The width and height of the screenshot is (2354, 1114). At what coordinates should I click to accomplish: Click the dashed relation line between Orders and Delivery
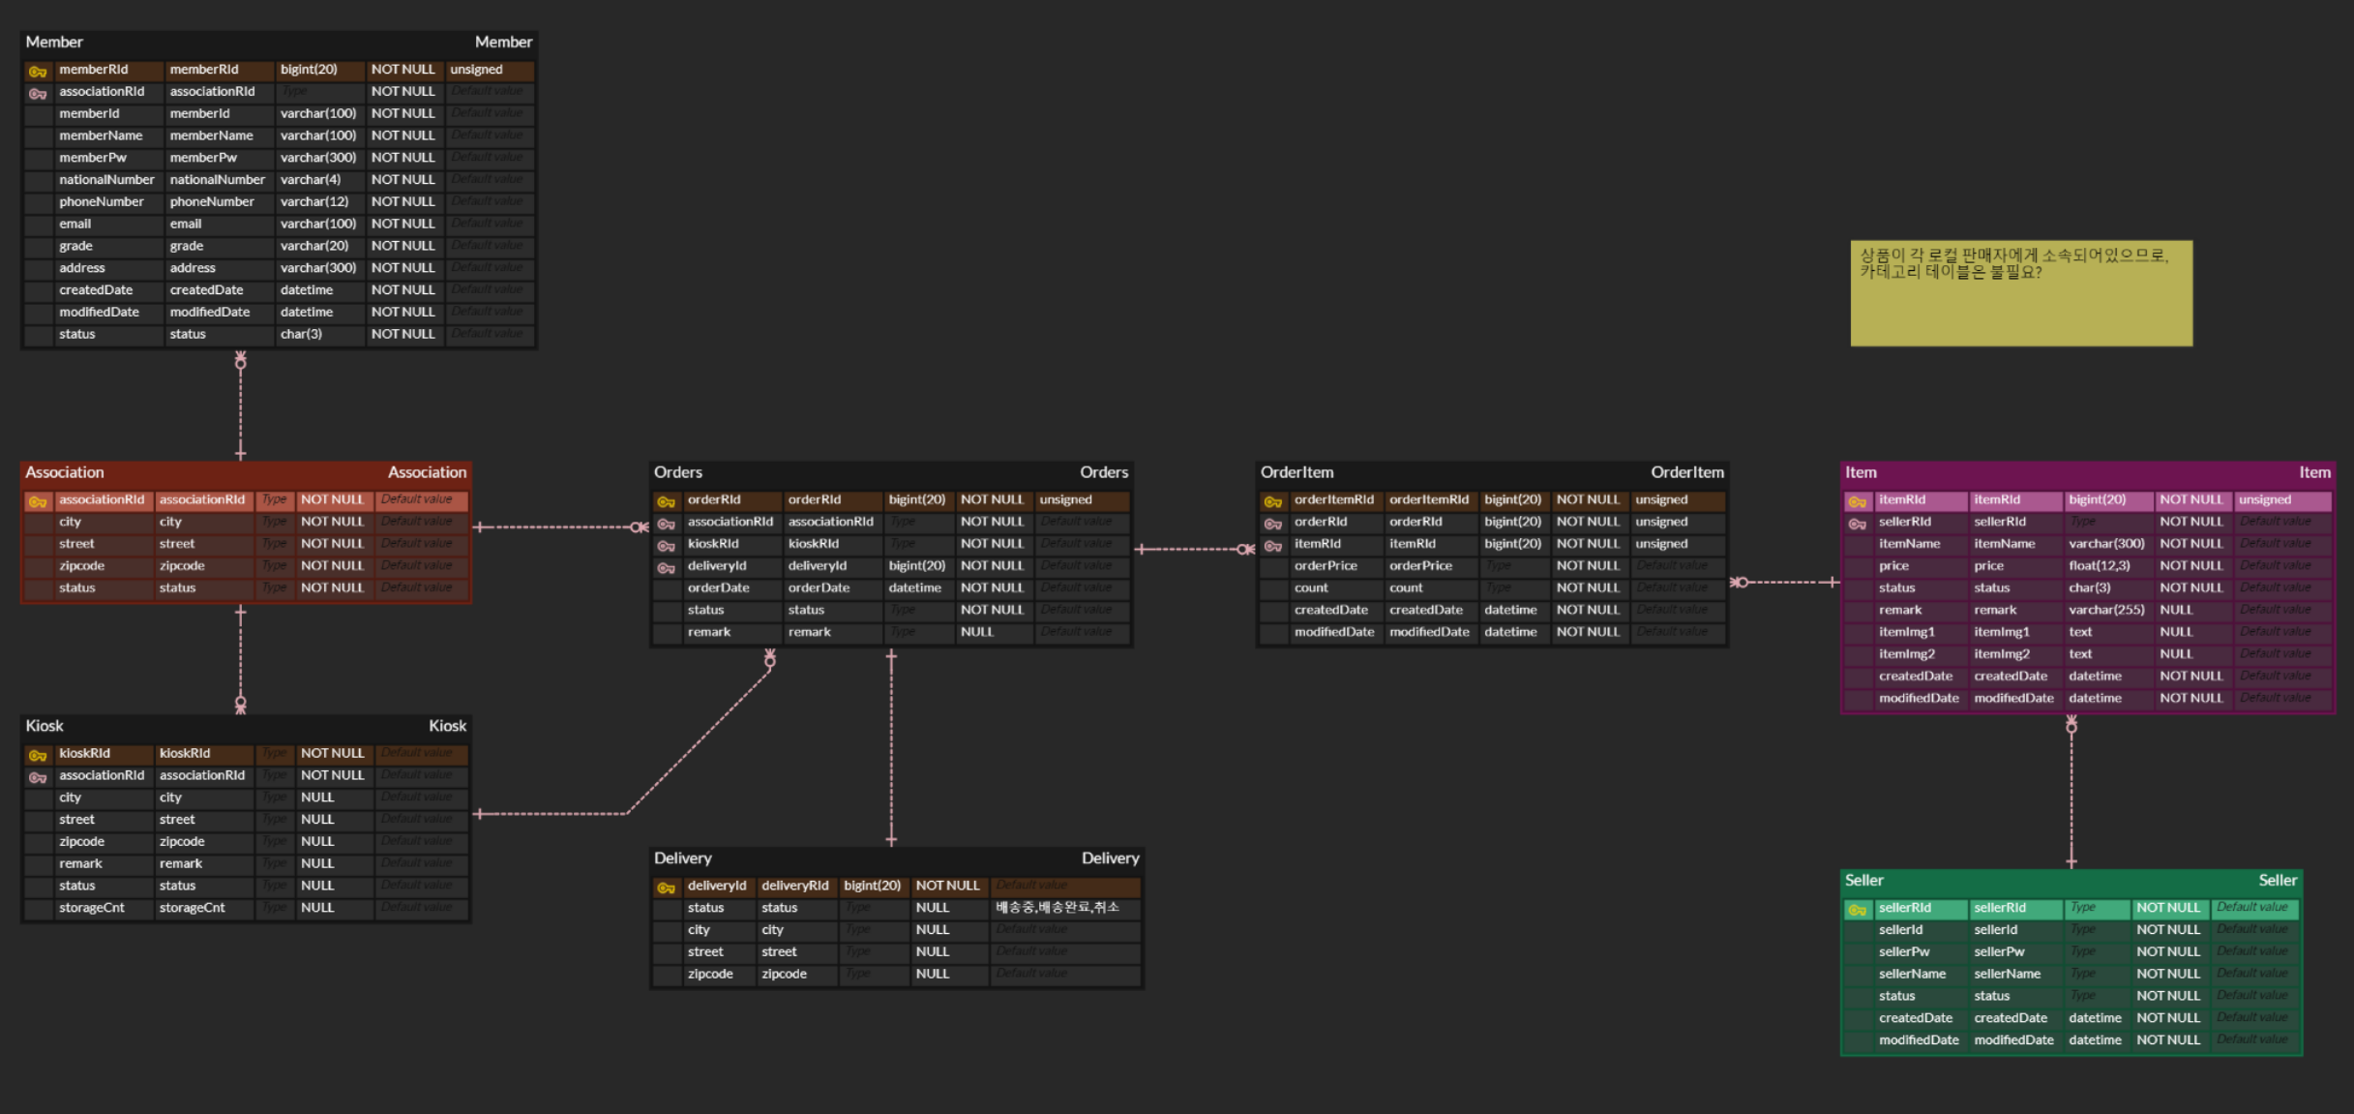pos(891,745)
